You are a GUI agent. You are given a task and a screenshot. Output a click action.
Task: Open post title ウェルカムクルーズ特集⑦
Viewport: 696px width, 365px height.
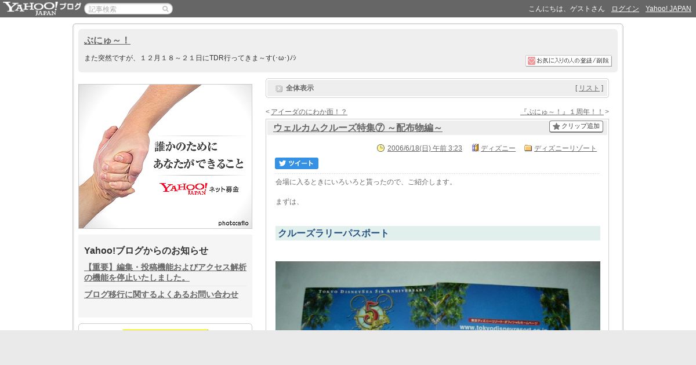(358, 128)
